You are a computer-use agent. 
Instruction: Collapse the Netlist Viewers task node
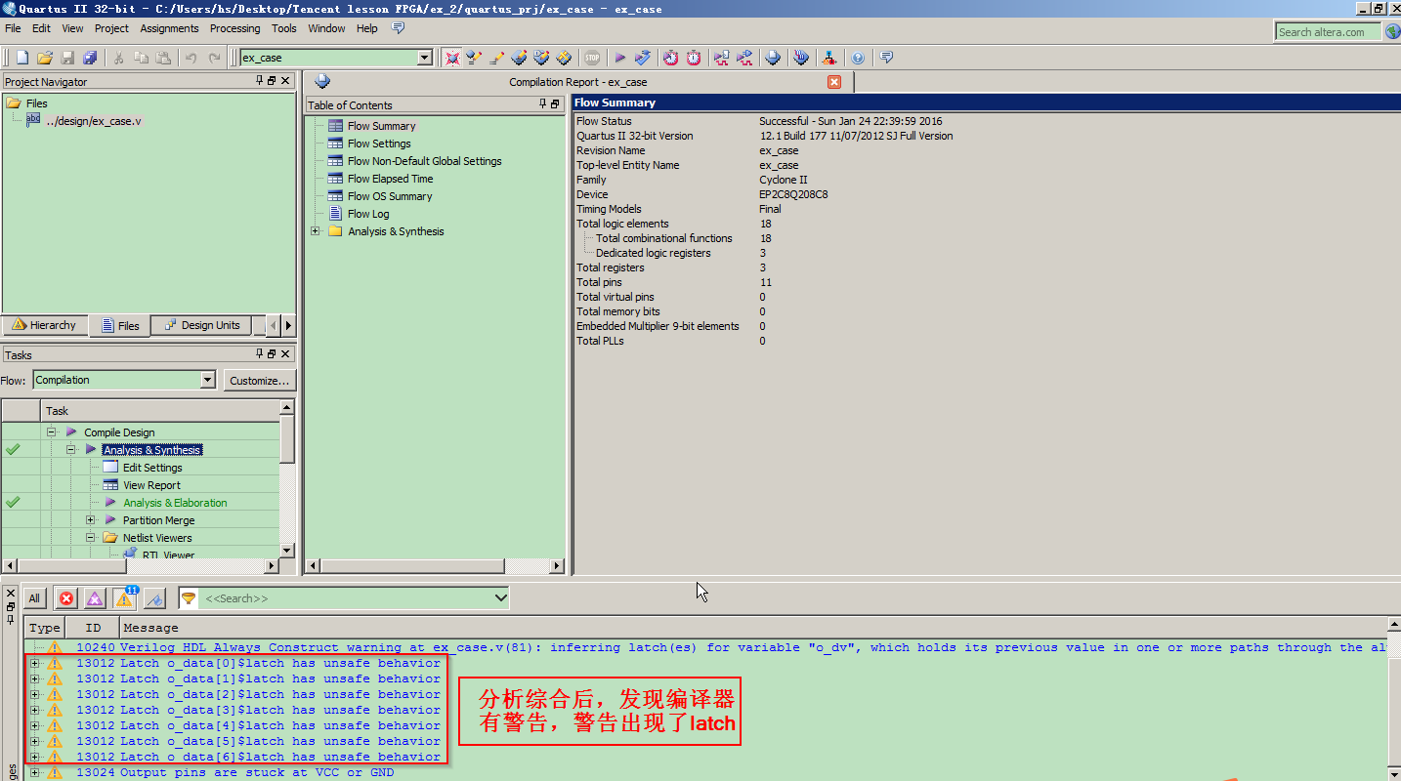tap(90, 538)
